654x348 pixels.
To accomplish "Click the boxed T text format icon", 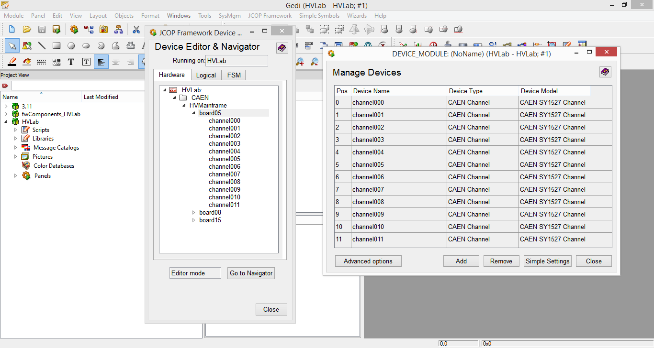I will (x=86, y=62).
